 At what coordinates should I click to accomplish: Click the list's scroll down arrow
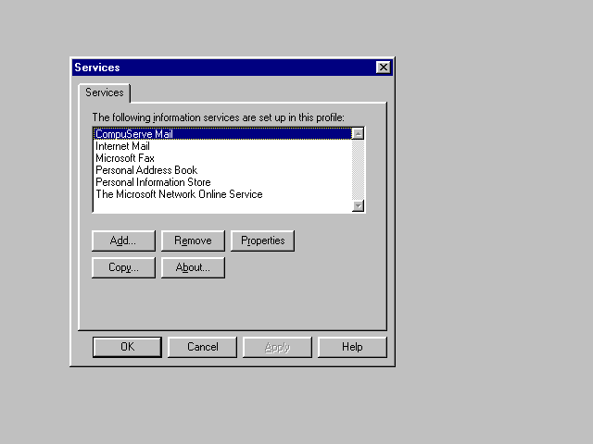(359, 205)
